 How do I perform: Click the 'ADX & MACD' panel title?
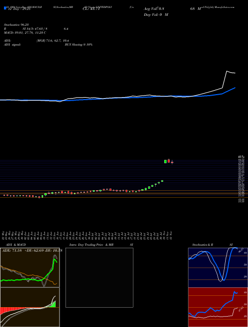coord(16,245)
